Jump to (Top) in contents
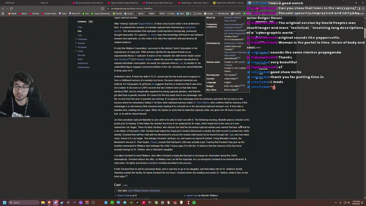 [x=80, y=27]
